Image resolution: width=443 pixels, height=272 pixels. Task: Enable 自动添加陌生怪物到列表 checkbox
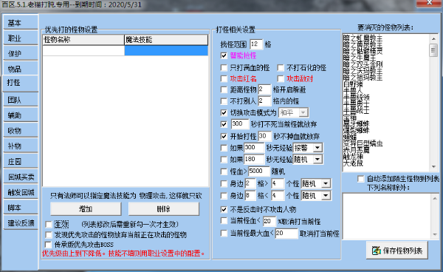(361, 179)
